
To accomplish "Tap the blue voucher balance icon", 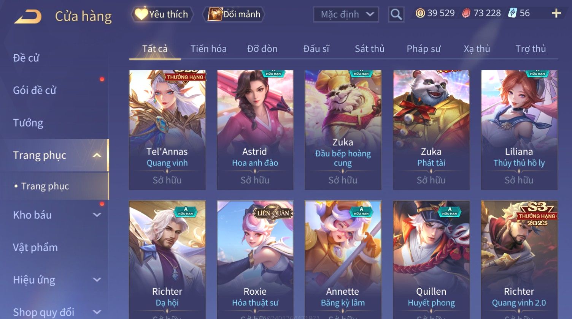I will tap(512, 13).
